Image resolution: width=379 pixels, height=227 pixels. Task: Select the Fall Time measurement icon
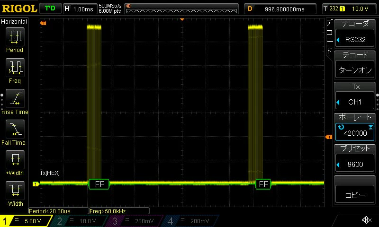click(15, 129)
